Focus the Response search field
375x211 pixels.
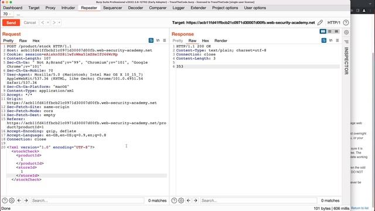259,200
